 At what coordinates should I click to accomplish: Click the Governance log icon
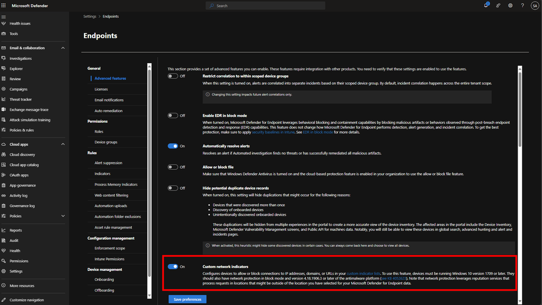coord(3,206)
